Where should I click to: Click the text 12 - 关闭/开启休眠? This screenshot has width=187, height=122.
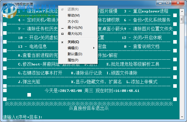click(x=142, y=38)
